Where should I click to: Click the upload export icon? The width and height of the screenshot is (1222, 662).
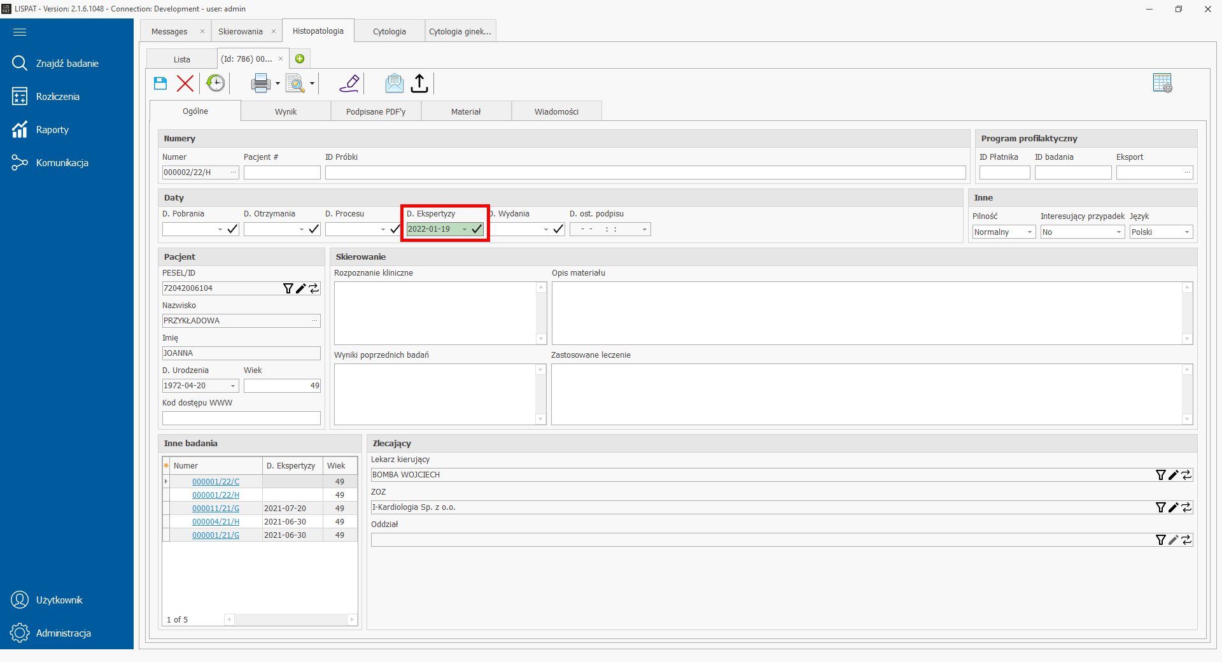click(419, 83)
